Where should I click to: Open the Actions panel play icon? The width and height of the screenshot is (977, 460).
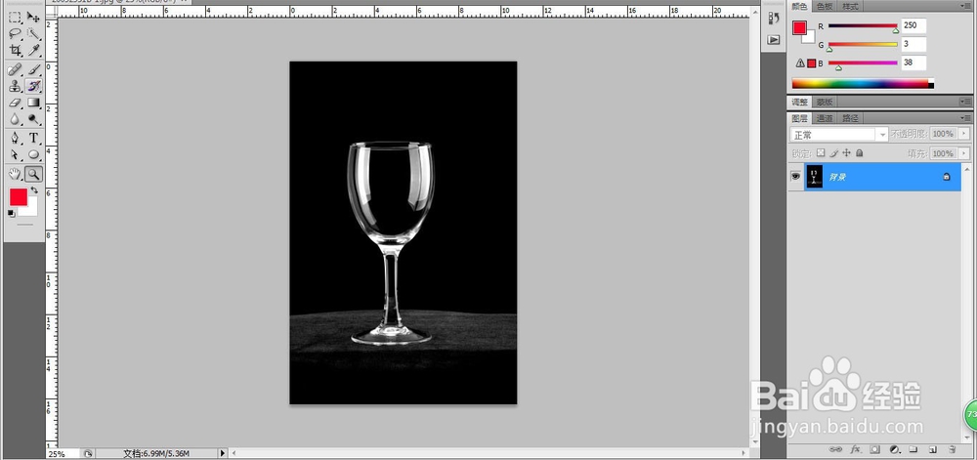point(773,39)
